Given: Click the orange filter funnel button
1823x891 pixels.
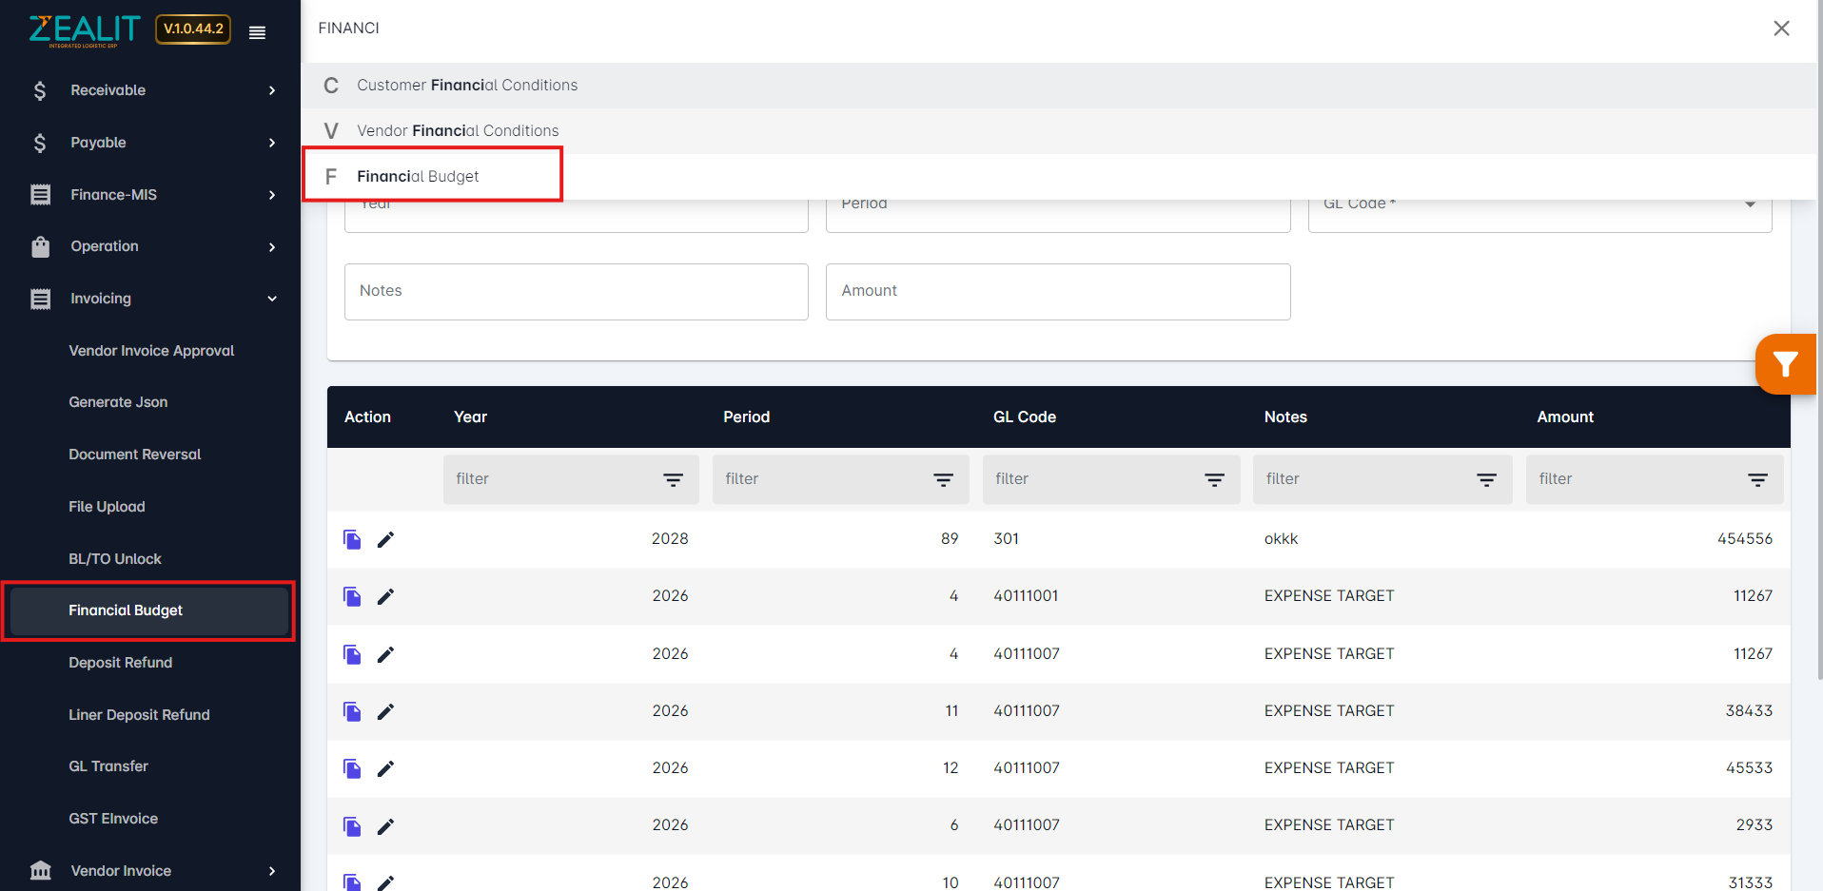Looking at the screenshot, I should point(1786,363).
